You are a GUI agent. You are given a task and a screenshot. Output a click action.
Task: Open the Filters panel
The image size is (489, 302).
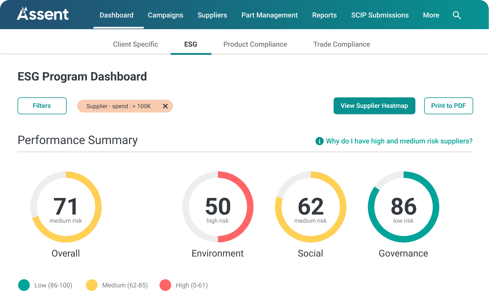point(42,106)
